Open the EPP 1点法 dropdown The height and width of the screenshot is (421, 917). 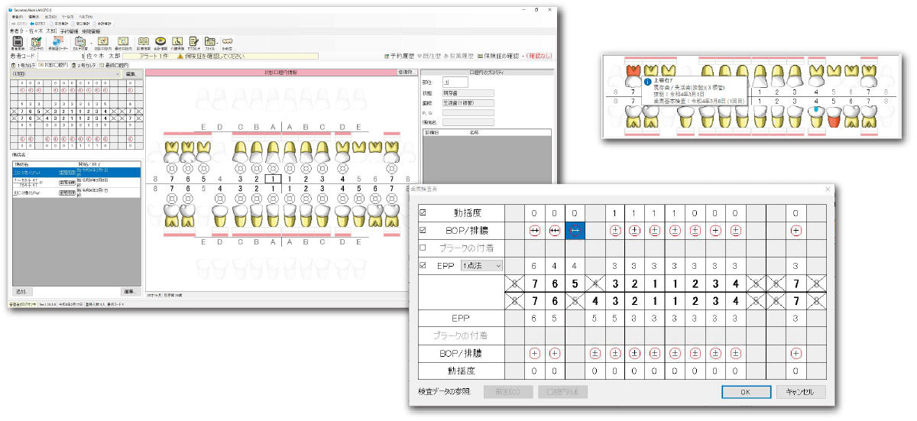[x=481, y=265]
